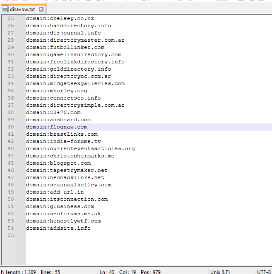This screenshot has height=274, width=272.
Task: Switch to the disavow.txt tab
Action: tap(23, 9)
